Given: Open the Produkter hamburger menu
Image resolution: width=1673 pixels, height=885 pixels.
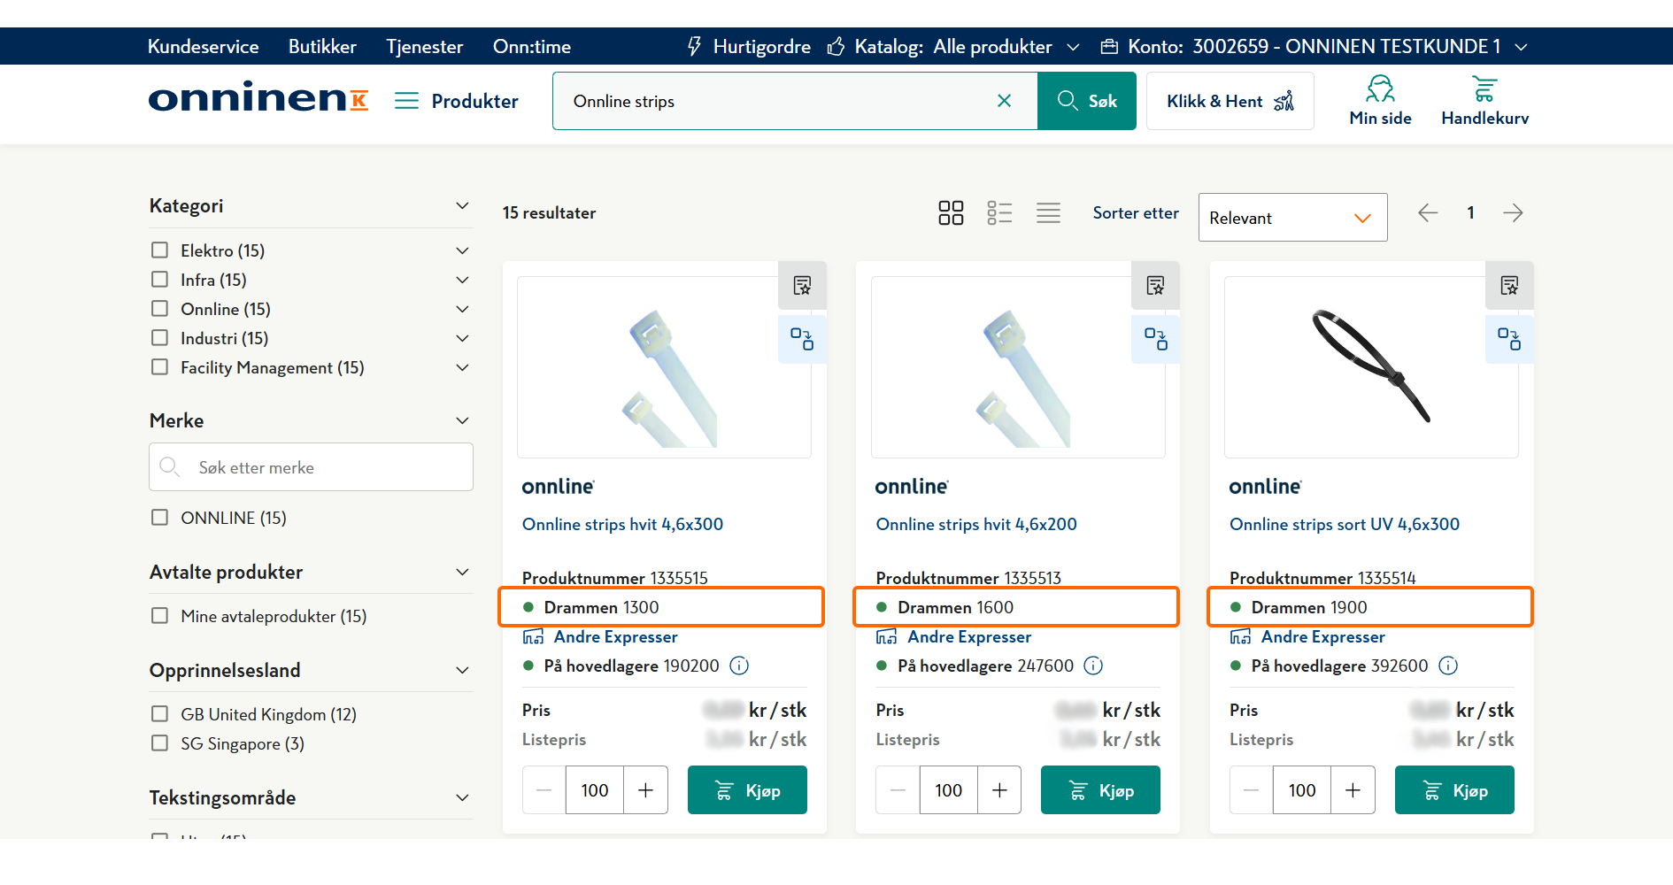Looking at the screenshot, I should [457, 101].
